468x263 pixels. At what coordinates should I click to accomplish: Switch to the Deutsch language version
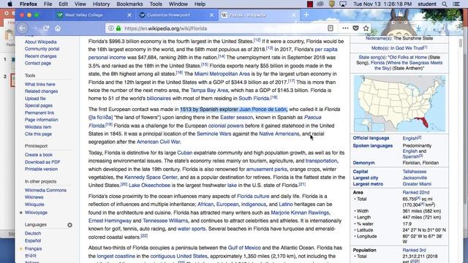(x=33, y=234)
